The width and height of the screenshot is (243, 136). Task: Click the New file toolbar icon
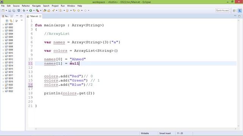pyautogui.click(x=3, y=11)
